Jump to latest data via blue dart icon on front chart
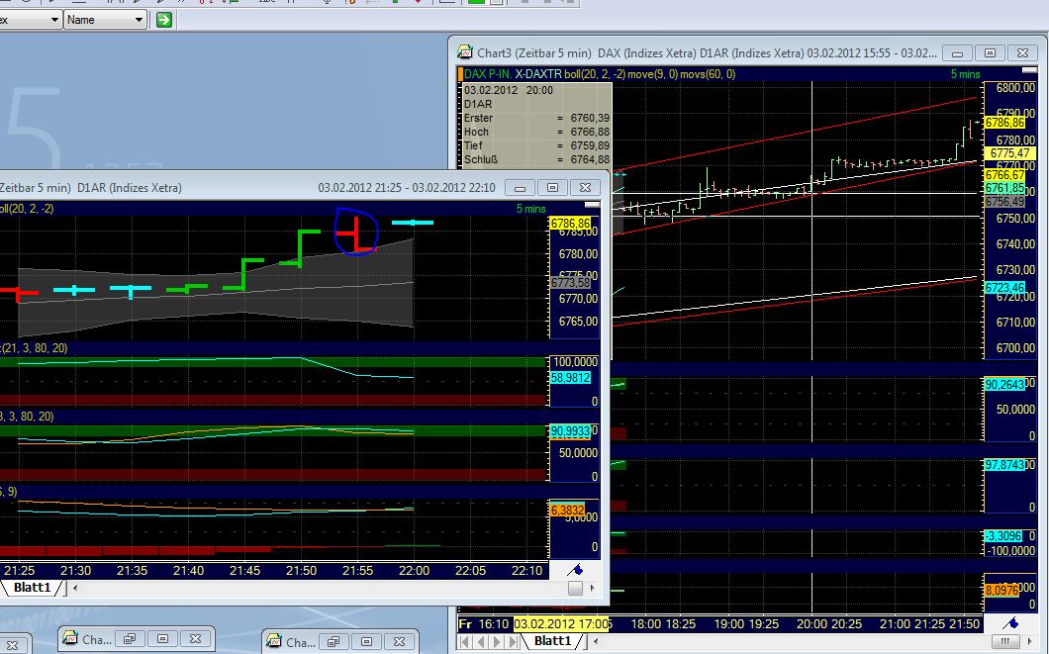 click(575, 567)
